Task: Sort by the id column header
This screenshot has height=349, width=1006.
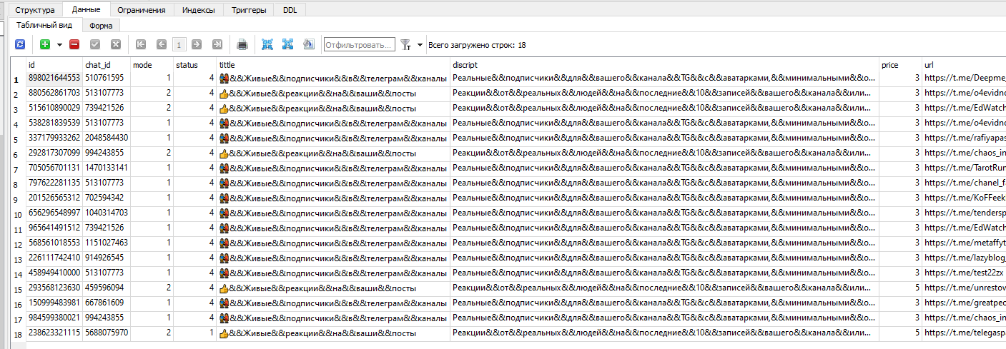Action: click(x=54, y=64)
